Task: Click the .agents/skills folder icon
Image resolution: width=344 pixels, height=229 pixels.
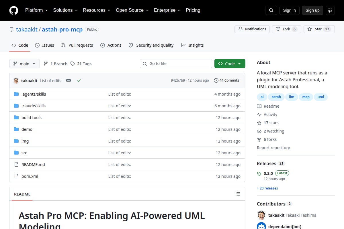Action: coord(16,94)
